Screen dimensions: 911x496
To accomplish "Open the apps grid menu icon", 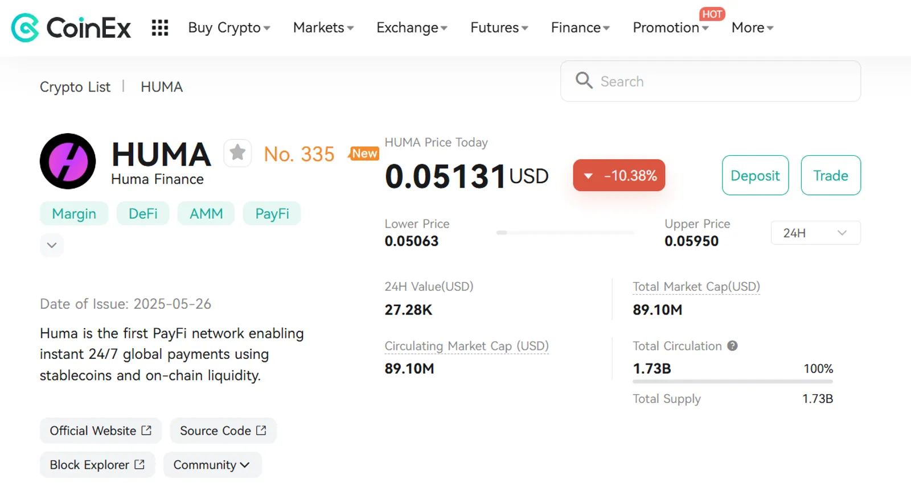I will 160,27.
